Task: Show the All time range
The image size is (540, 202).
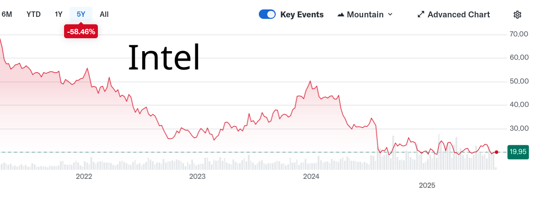Action: [104, 14]
